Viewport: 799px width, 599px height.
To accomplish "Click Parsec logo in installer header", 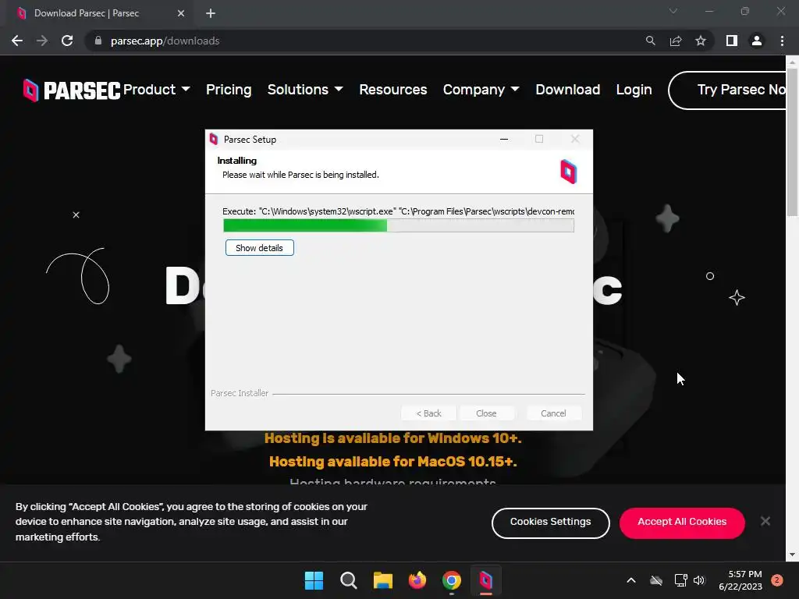I will [568, 171].
